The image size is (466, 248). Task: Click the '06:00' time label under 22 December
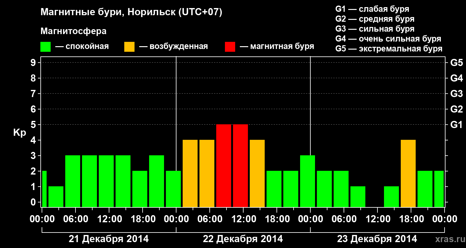pyautogui.click(x=210, y=219)
